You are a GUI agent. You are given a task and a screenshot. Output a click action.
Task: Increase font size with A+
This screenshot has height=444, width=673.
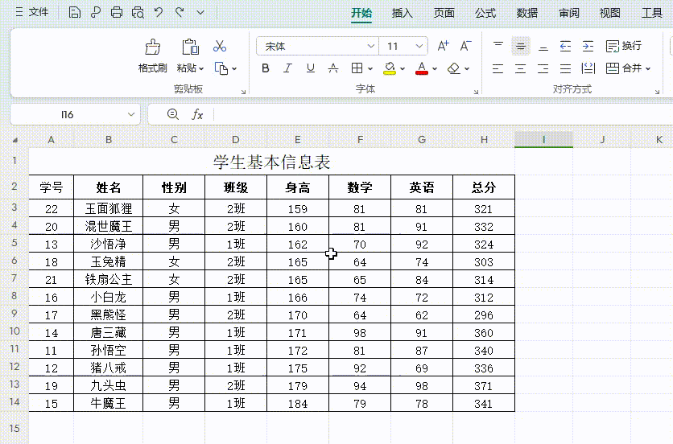pos(443,46)
